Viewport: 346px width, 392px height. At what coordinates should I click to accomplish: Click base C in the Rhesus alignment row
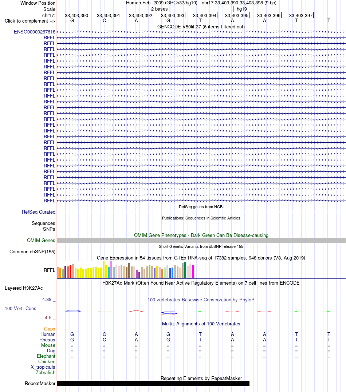pos(104,340)
